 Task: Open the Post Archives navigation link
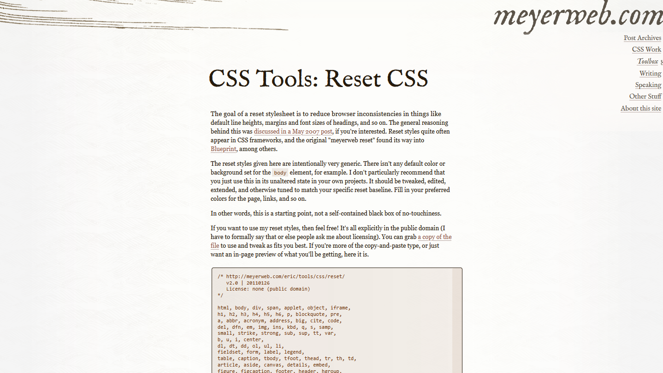click(642, 38)
